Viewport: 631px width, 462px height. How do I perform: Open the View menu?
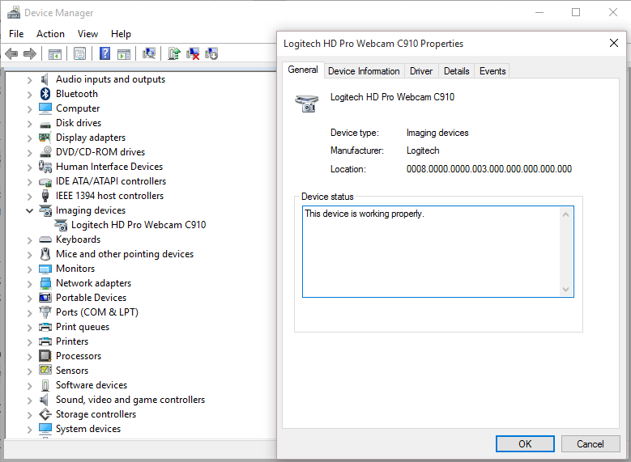[x=87, y=34]
